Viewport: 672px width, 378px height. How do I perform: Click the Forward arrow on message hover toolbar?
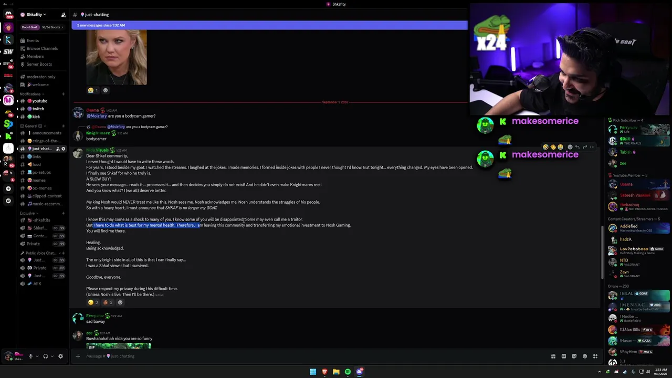tap(585, 147)
